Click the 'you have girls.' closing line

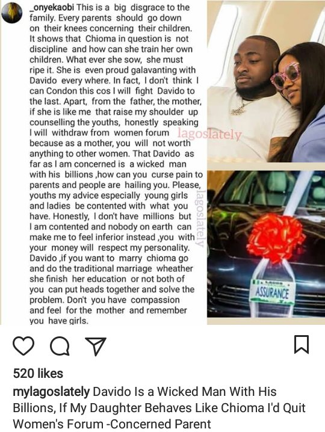pyautogui.click(x=59, y=321)
